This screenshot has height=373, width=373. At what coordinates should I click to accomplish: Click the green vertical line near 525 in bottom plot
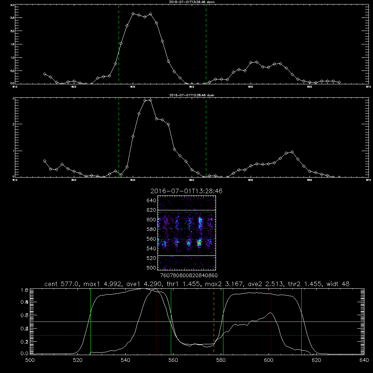pyautogui.click(x=90, y=321)
